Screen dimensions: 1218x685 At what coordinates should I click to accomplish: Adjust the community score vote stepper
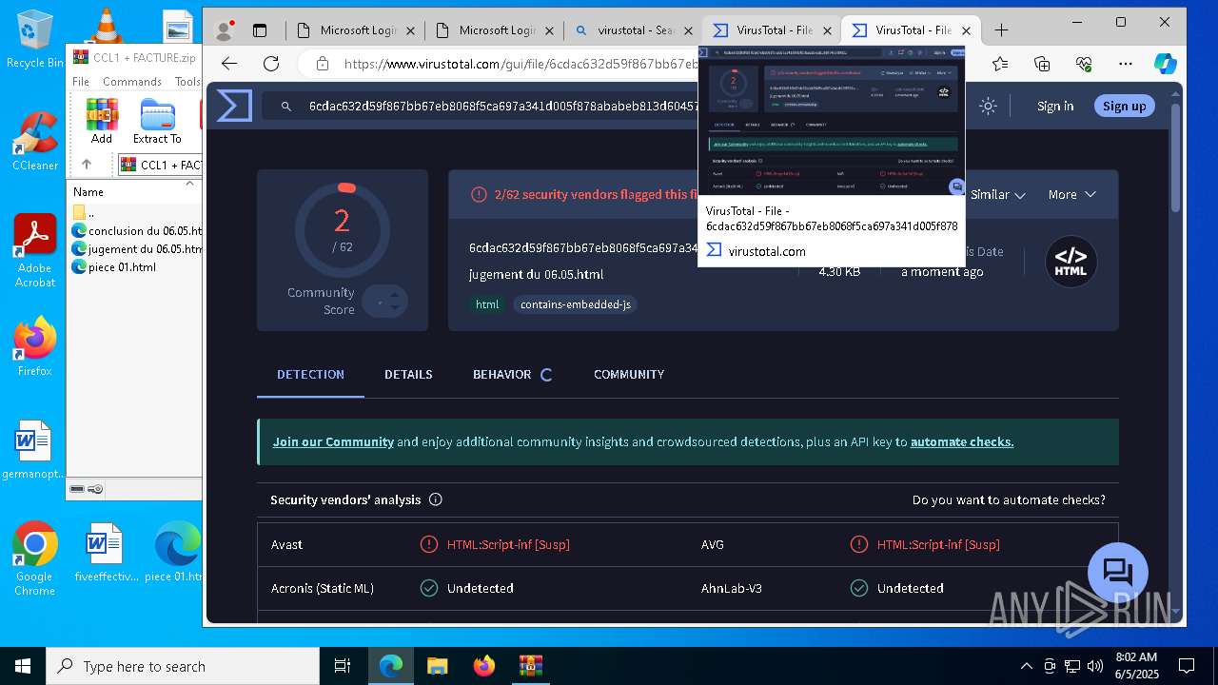pos(384,302)
